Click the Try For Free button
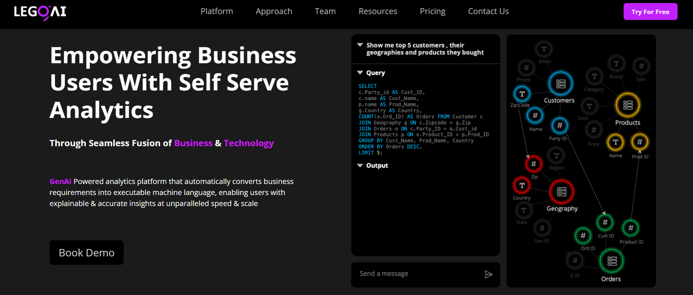This screenshot has width=693, height=295. 650,12
